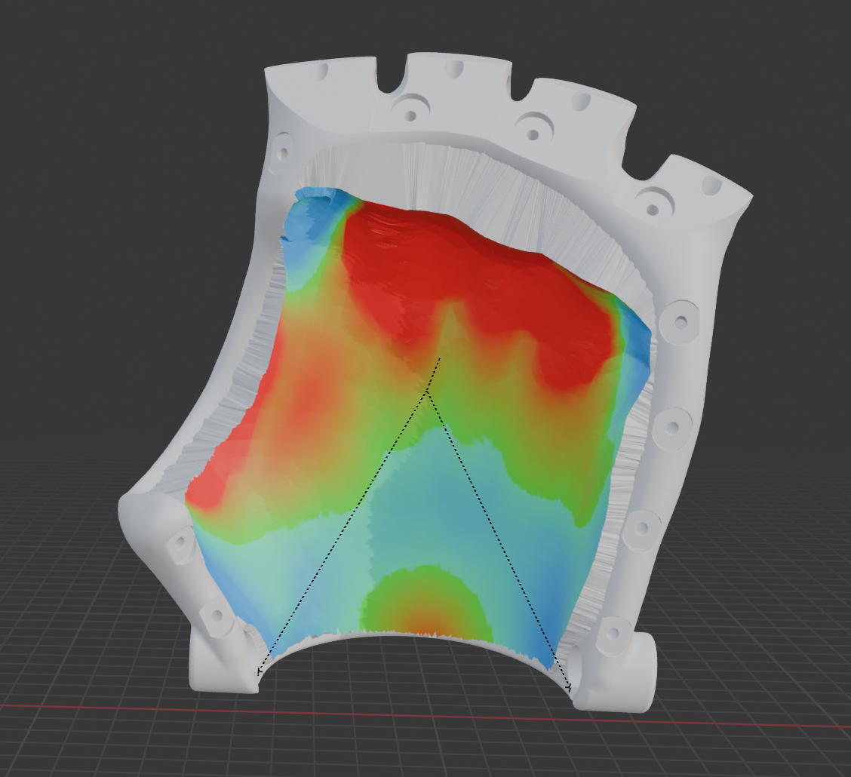Image resolution: width=851 pixels, height=777 pixels.
Task: Click the upper bolt hole on left lower foot
Action: (182, 542)
